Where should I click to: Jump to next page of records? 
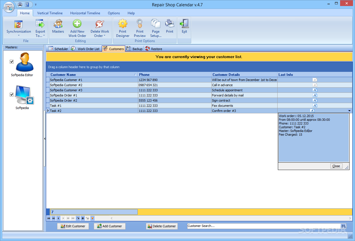point(68,218)
